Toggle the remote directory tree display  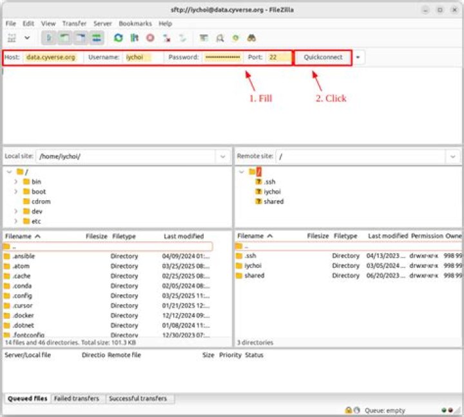pyautogui.click(x=81, y=38)
